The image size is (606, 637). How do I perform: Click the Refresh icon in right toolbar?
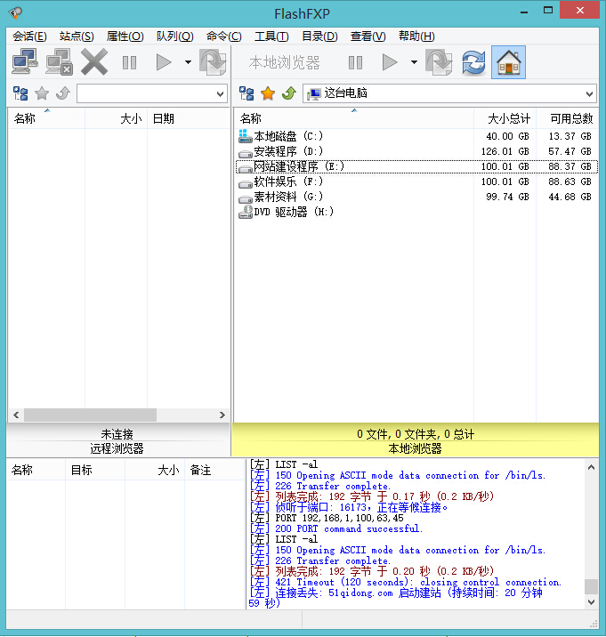click(474, 62)
